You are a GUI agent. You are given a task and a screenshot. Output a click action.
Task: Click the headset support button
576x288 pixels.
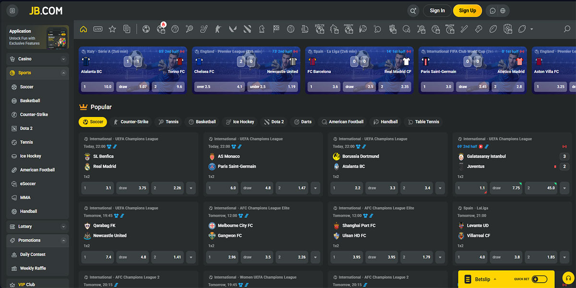pyautogui.click(x=568, y=279)
